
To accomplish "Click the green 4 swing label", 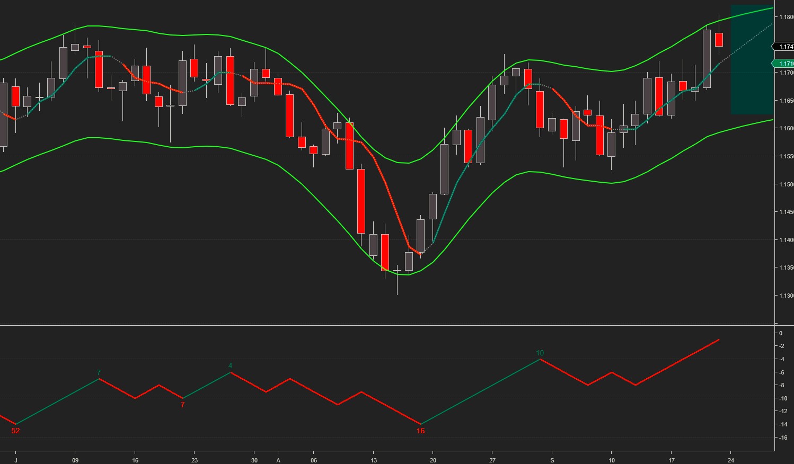I will pos(230,366).
